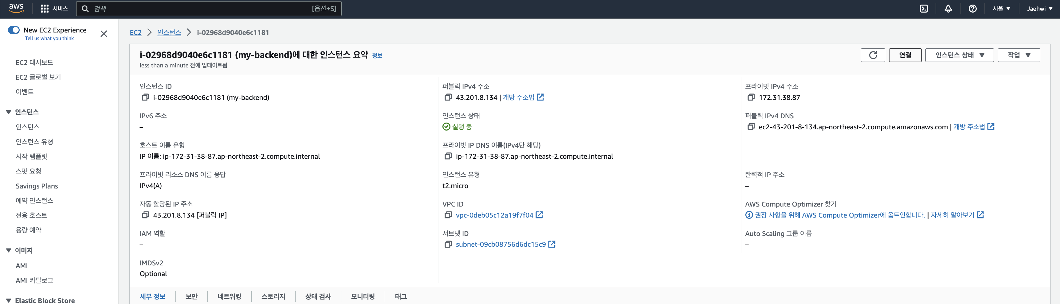Click the refresh instance button
Image resolution: width=1060 pixels, height=304 pixels.
tap(872, 55)
